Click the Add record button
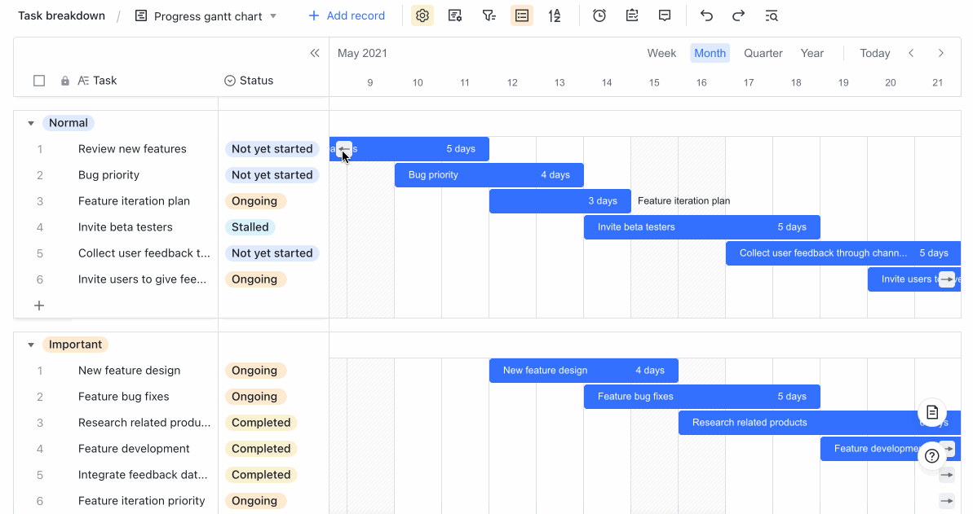The width and height of the screenshot is (973, 514). point(346,15)
